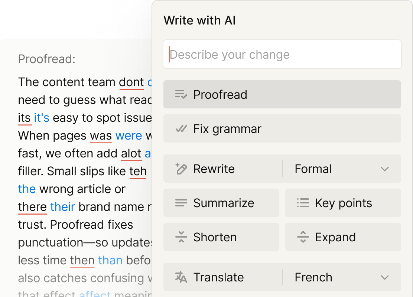Click the Summarize lines icon

pos(181,203)
